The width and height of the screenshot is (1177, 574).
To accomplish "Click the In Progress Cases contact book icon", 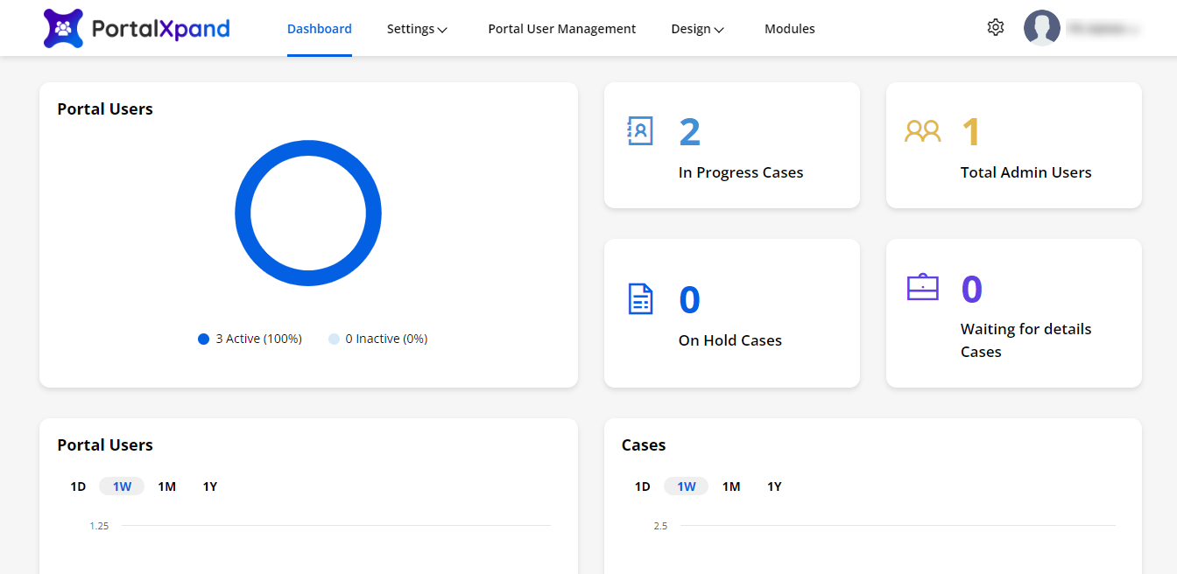I will click(640, 131).
